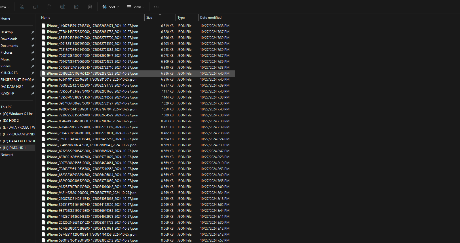Open the Sort dropdown

click(110, 7)
